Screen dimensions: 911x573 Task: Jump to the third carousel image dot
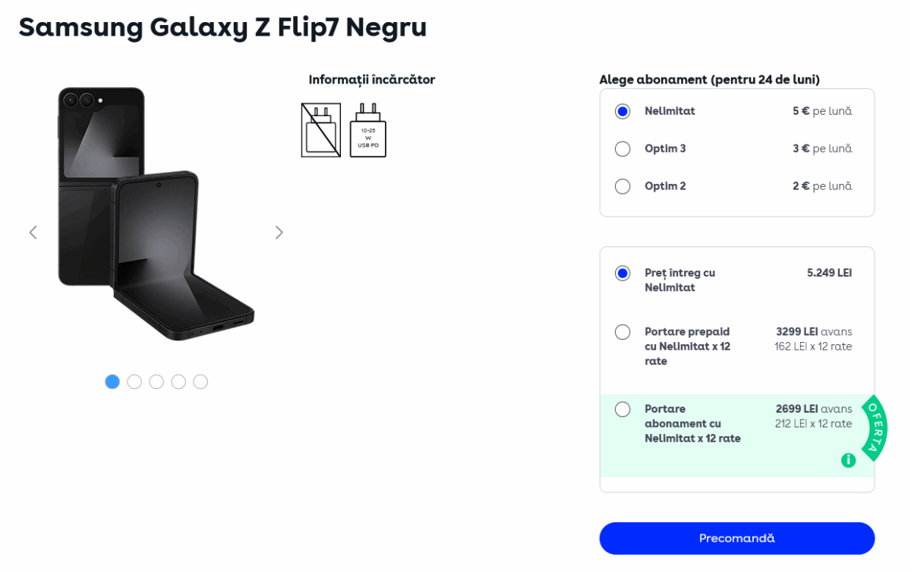[156, 381]
